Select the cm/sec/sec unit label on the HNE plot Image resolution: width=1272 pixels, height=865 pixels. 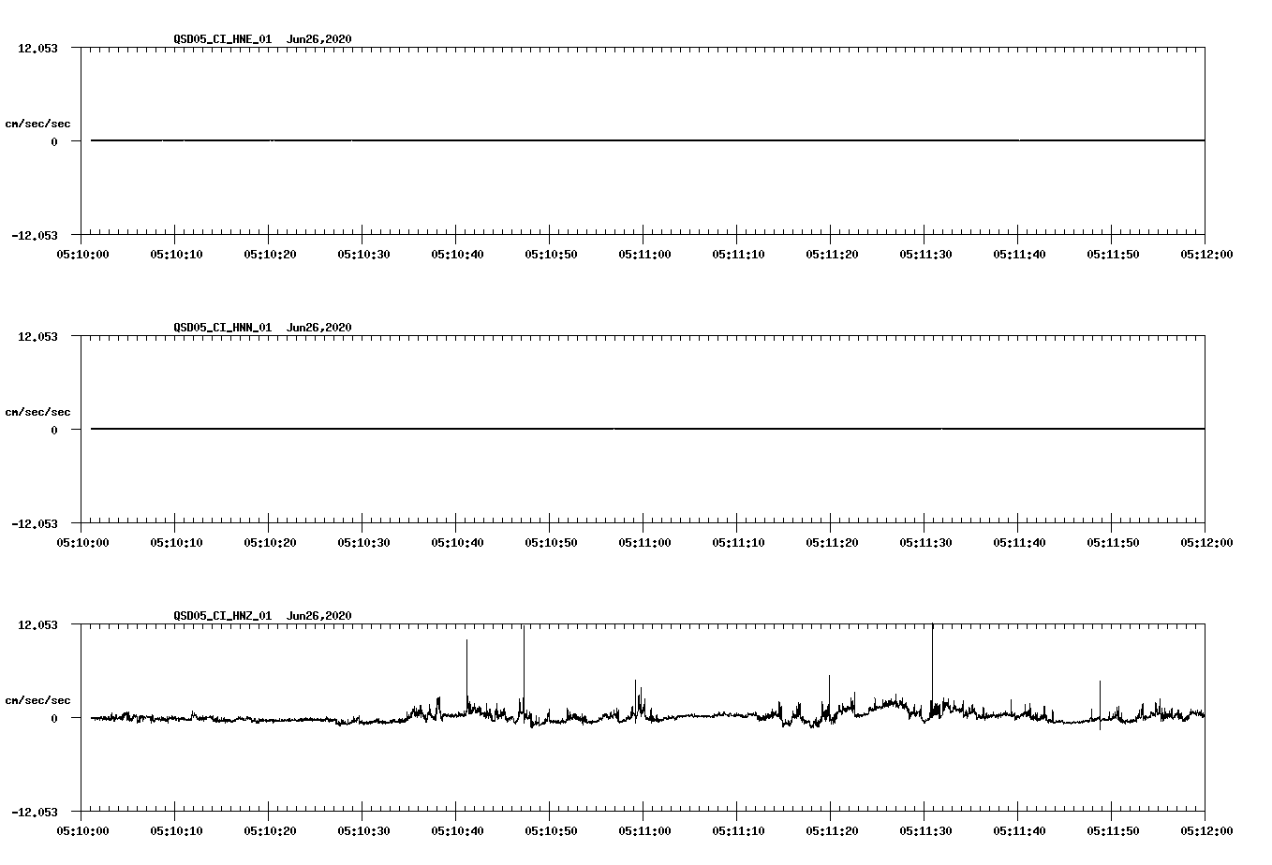[37, 124]
